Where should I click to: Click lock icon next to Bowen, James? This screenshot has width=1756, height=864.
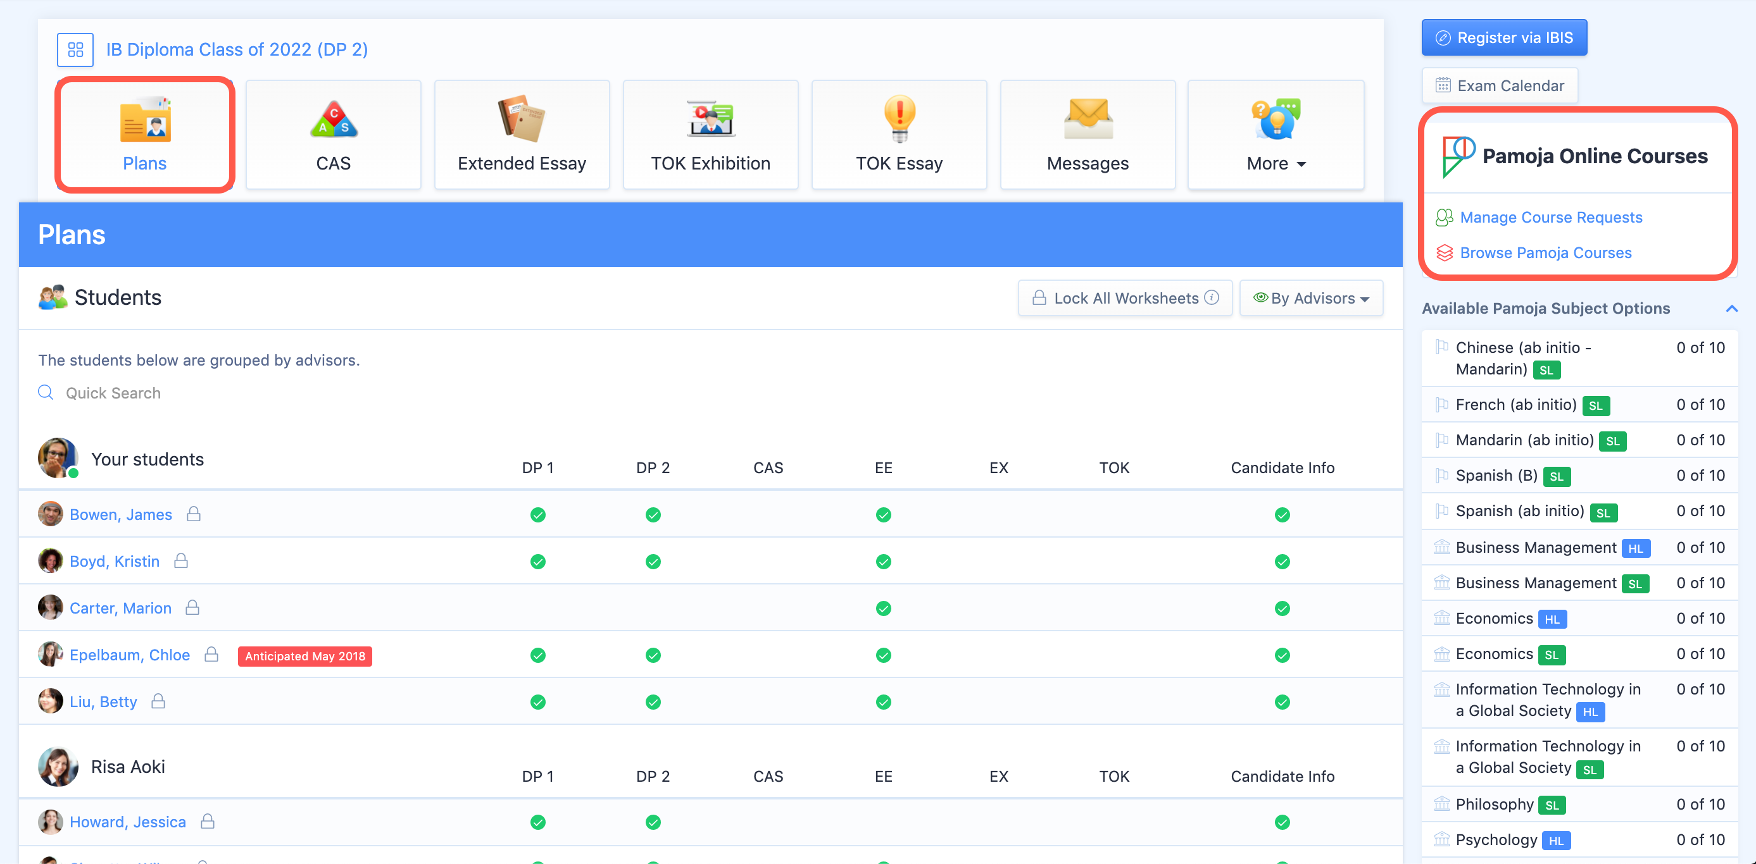(x=194, y=514)
